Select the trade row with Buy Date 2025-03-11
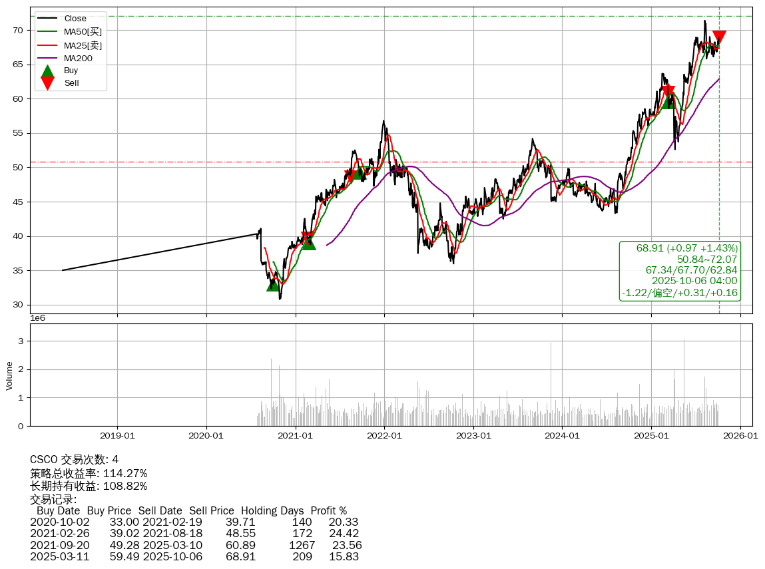Viewport: 765px width, 569px height. point(194,556)
